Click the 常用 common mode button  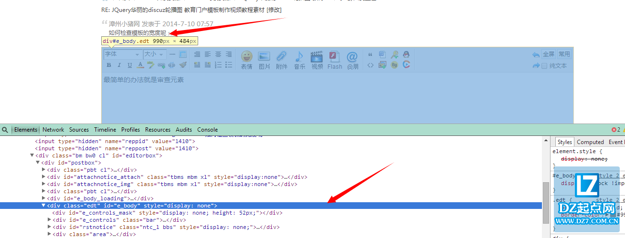point(564,54)
